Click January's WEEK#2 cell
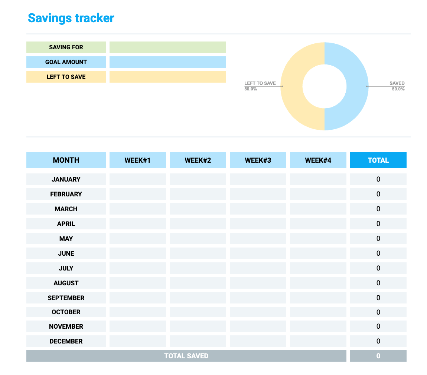Screen dimensions: 427x375 198,179
